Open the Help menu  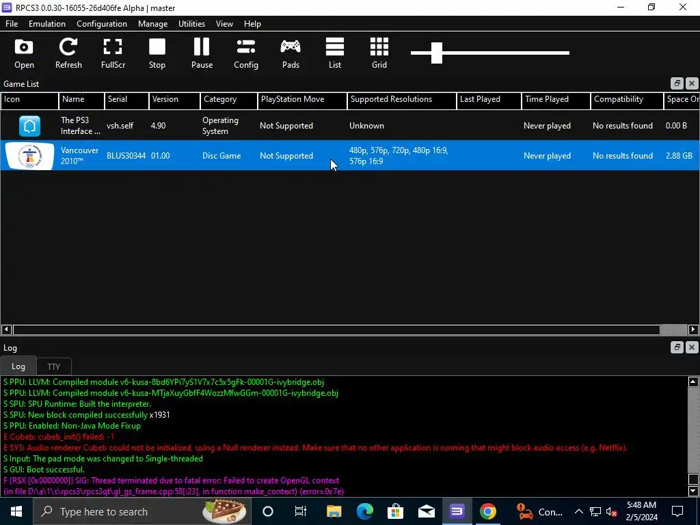click(x=252, y=24)
